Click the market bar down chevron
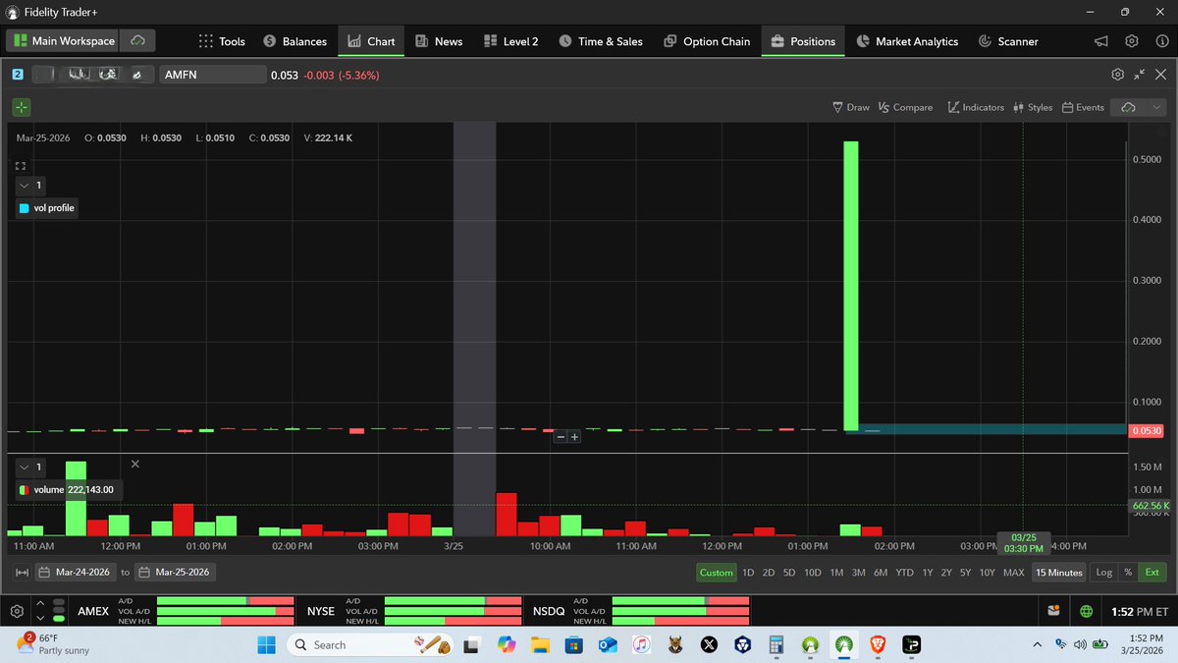The width and height of the screenshot is (1178, 663). (x=40, y=618)
